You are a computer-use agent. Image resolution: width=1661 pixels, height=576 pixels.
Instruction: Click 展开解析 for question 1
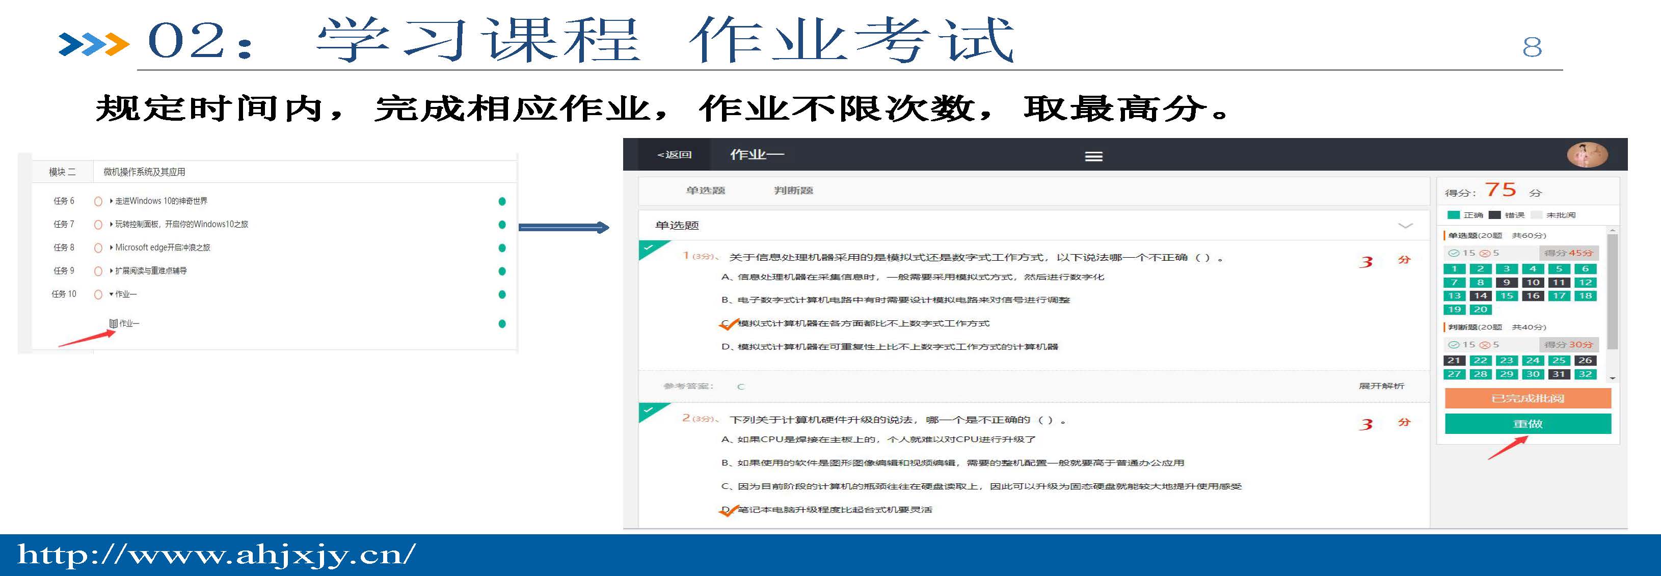click(1381, 386)
